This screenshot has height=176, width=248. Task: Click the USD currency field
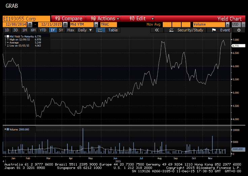pyautogui.click(x=237, y=25)
